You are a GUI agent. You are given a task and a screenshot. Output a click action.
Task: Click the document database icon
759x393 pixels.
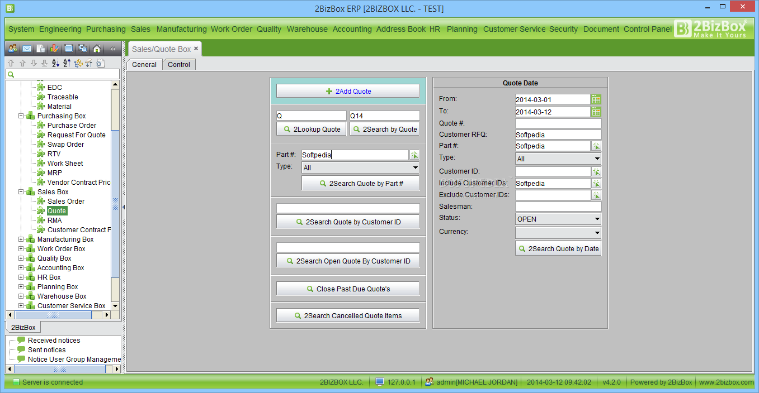click(41, 49)
